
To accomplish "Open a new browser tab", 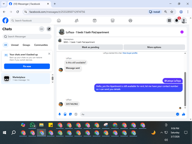I will [x=55, y=4].
